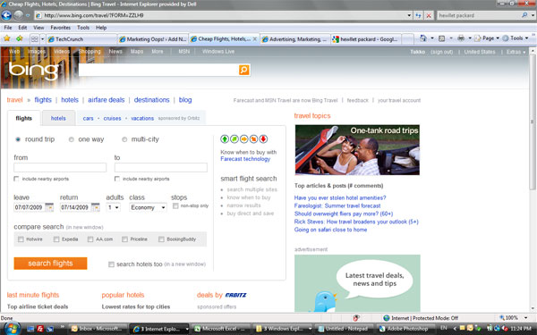Screen dimensions: 537x335
Task: Click the red down-arrow Farecast icon
Action: 263,138
